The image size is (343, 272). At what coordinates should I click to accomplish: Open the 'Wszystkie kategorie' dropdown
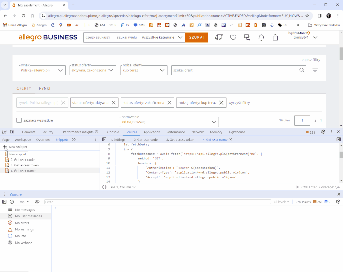[x=162, y=37]
